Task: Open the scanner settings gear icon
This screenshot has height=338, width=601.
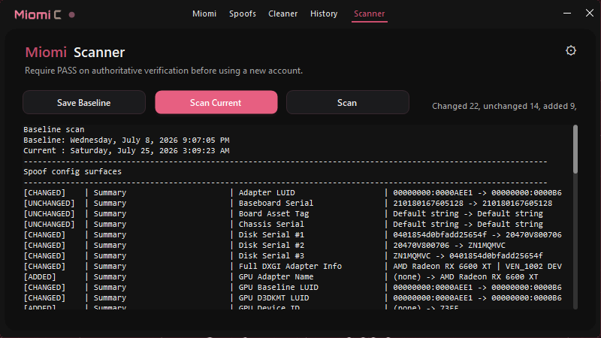Action: pos(571,50)
